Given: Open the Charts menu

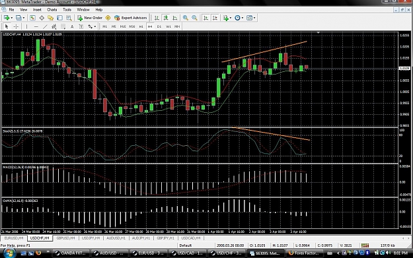Looking at the screenshot, I should [x=52, y=9].
